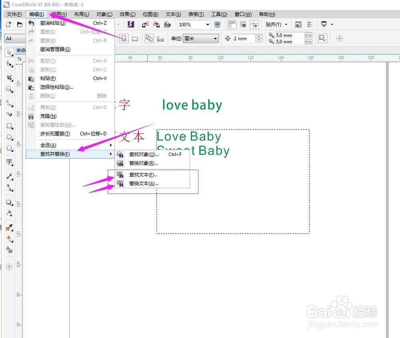Expand the 全选(A) submenu
400x338 pixels.
click(70, 145)
